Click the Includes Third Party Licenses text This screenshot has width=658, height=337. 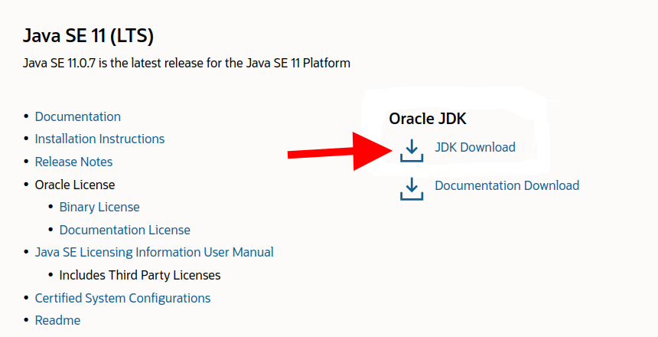[x=140, y=275]
